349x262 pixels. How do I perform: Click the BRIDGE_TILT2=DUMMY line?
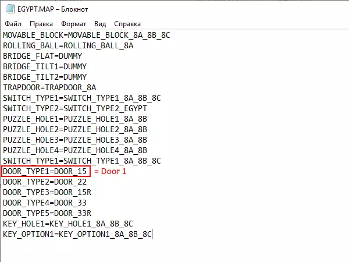[x=45, y=77]
